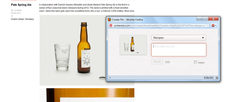Click the pinterest.com URL address field
The image size is (225, 102).
click(x=159, y=26)
